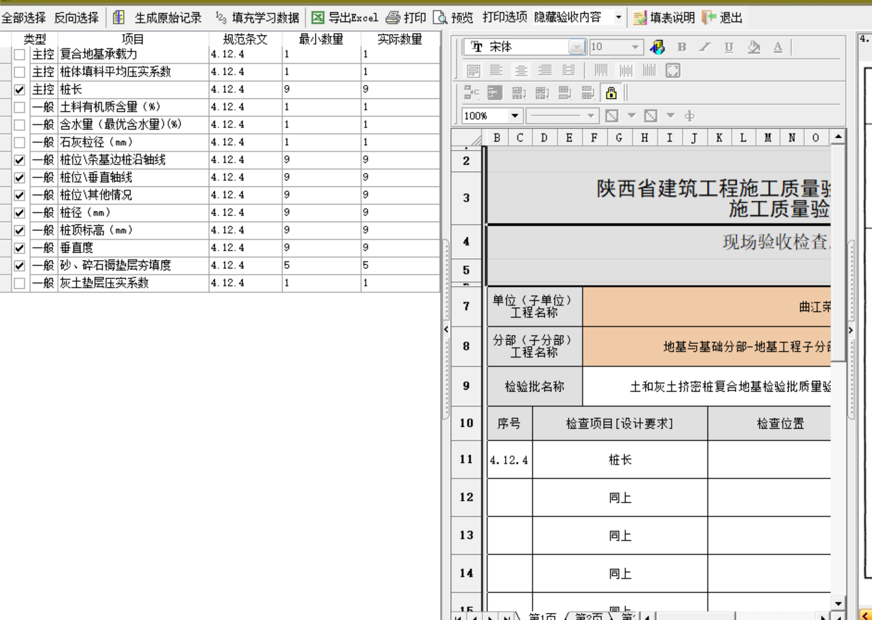This screenshot has height=620, width=872.
Task: Apply center text alignment
Action: point(521,70)
